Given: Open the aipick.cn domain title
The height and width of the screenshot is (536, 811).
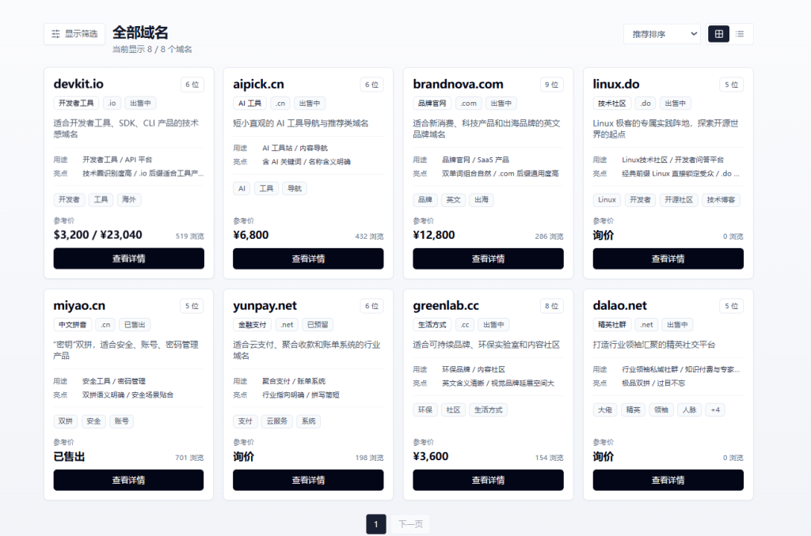Looking at the screenshot, I should 259,84.
